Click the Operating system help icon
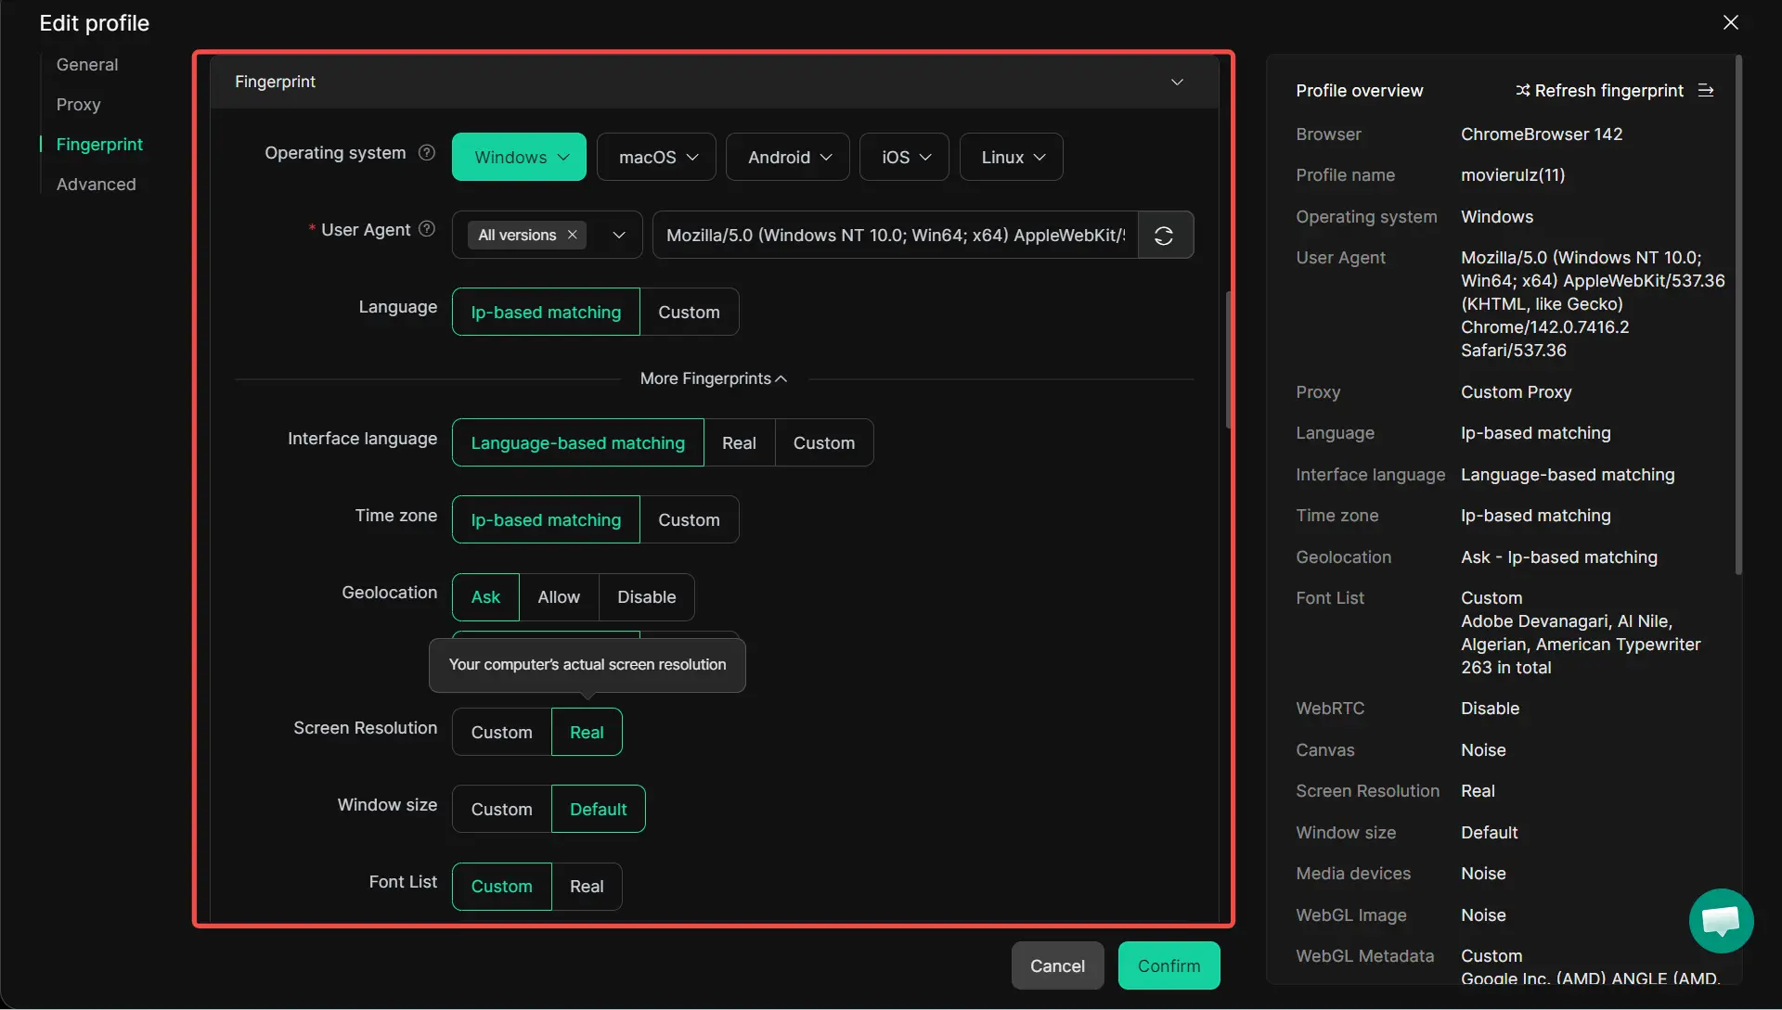The height and width of the screenshot is (1010, 1782). pyautogui.click(x=427, y=153)
